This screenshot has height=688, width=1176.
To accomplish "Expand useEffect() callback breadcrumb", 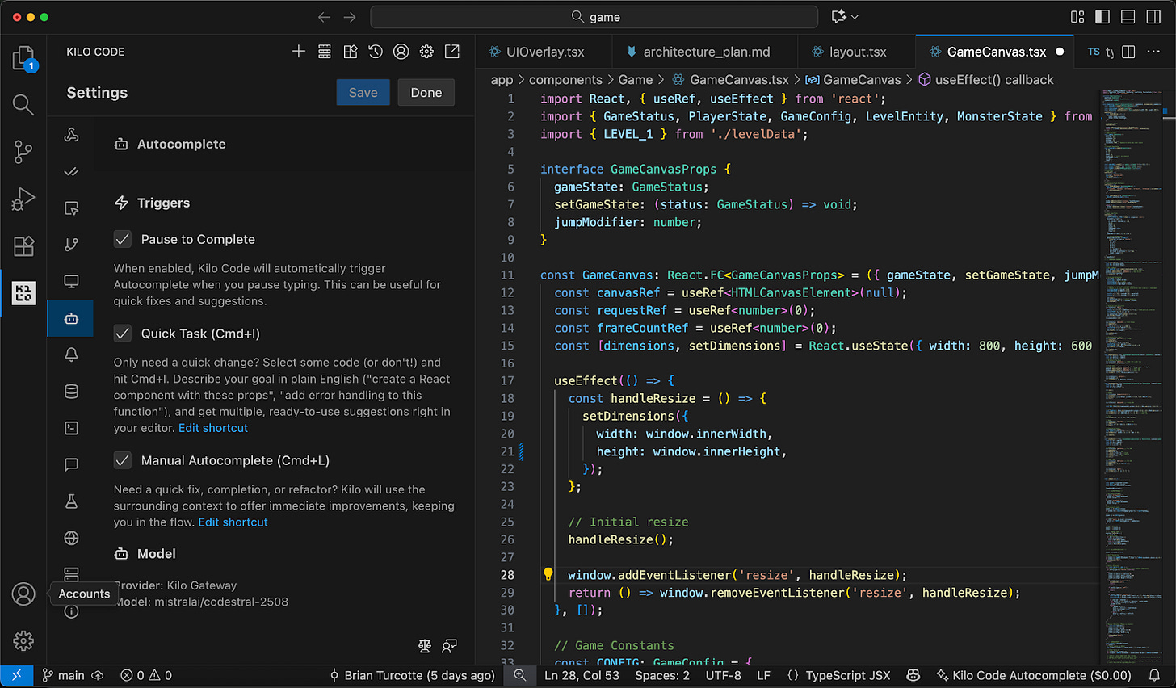I will (x=993, y=80).
